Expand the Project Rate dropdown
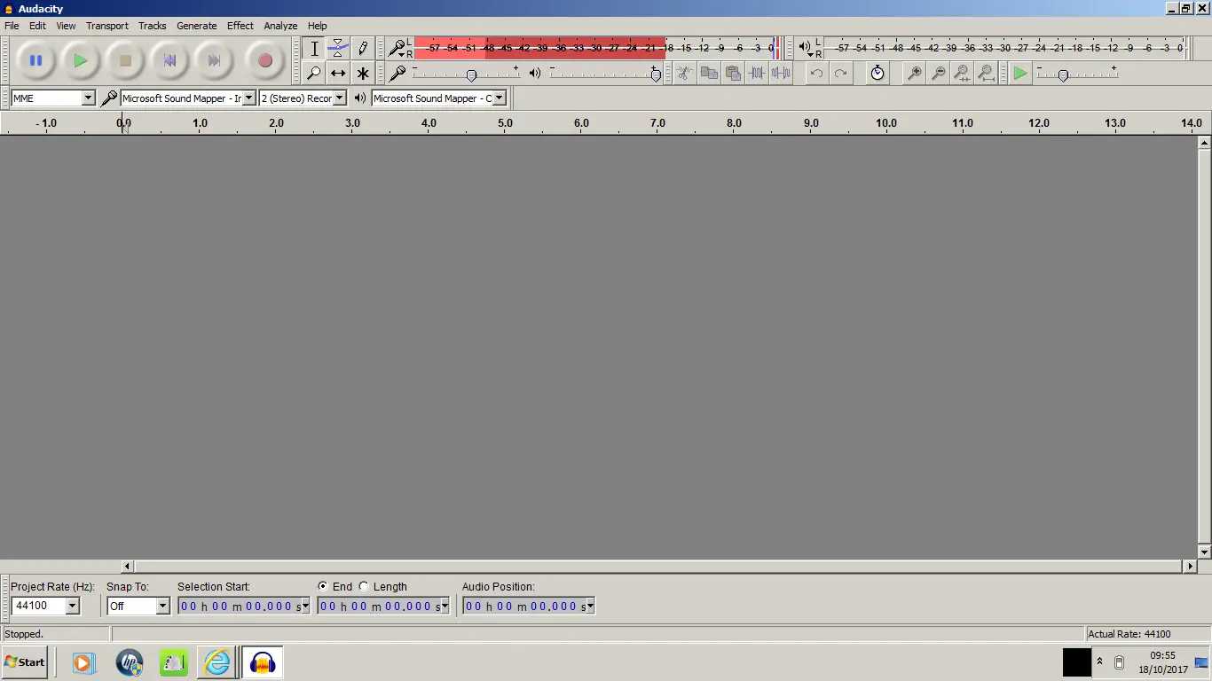Image resolution: width=1212 pixels, height=681 pixels. click(72, 607)
